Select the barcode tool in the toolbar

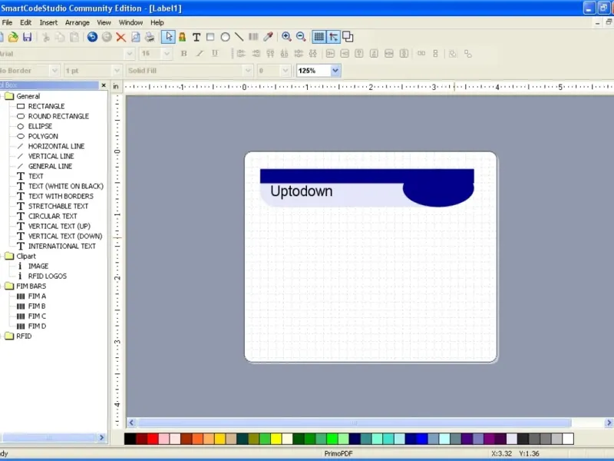pyautogui.click(x=253, y=37)
